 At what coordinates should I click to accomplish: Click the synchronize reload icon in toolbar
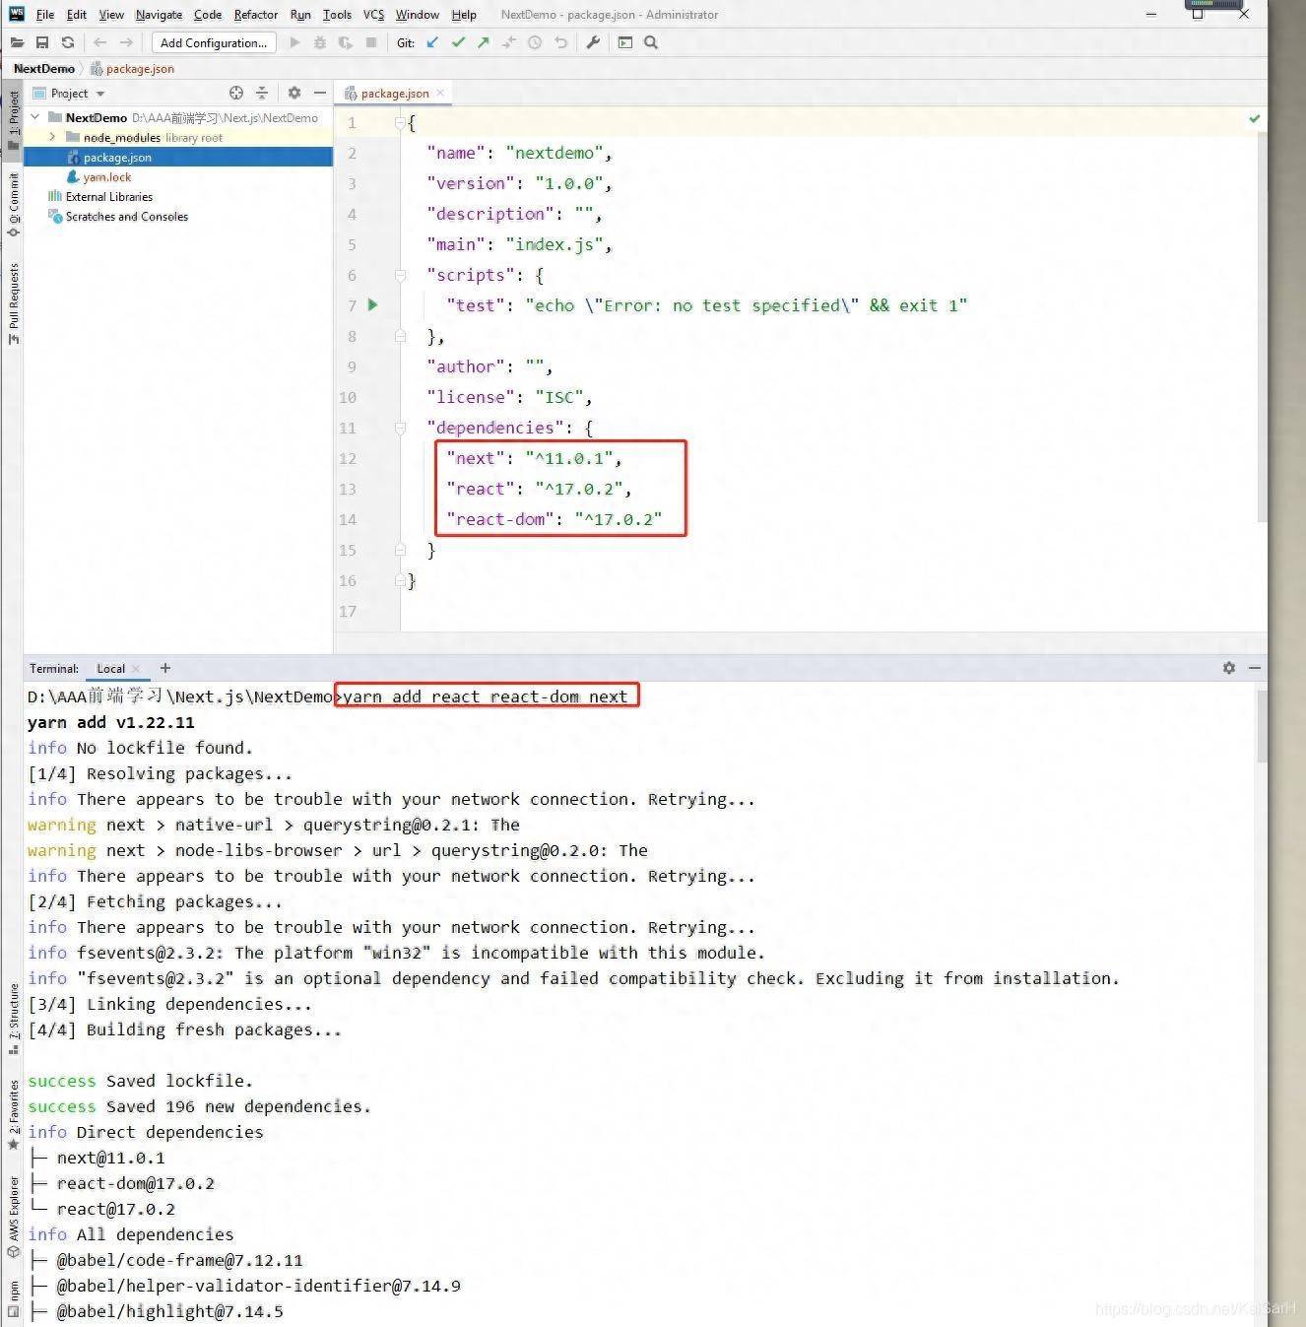coord(68,42)
